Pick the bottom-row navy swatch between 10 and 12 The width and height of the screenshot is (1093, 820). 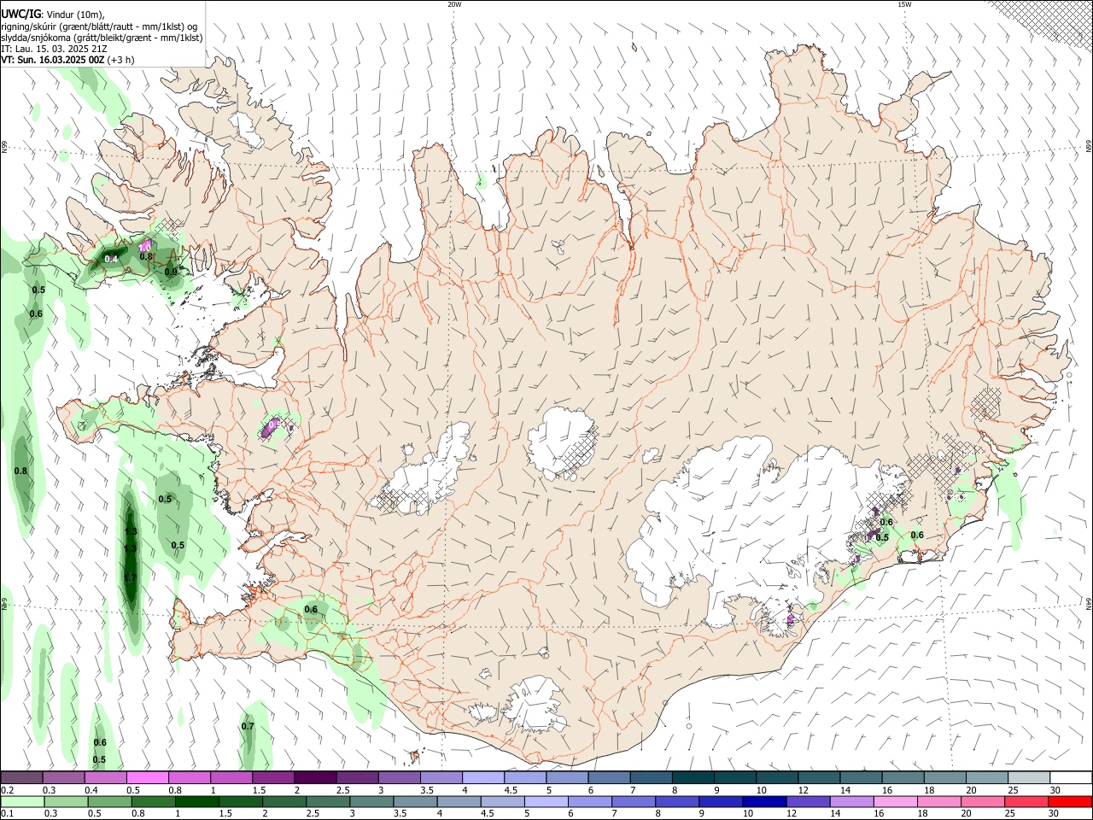click(x=763, y=801)
